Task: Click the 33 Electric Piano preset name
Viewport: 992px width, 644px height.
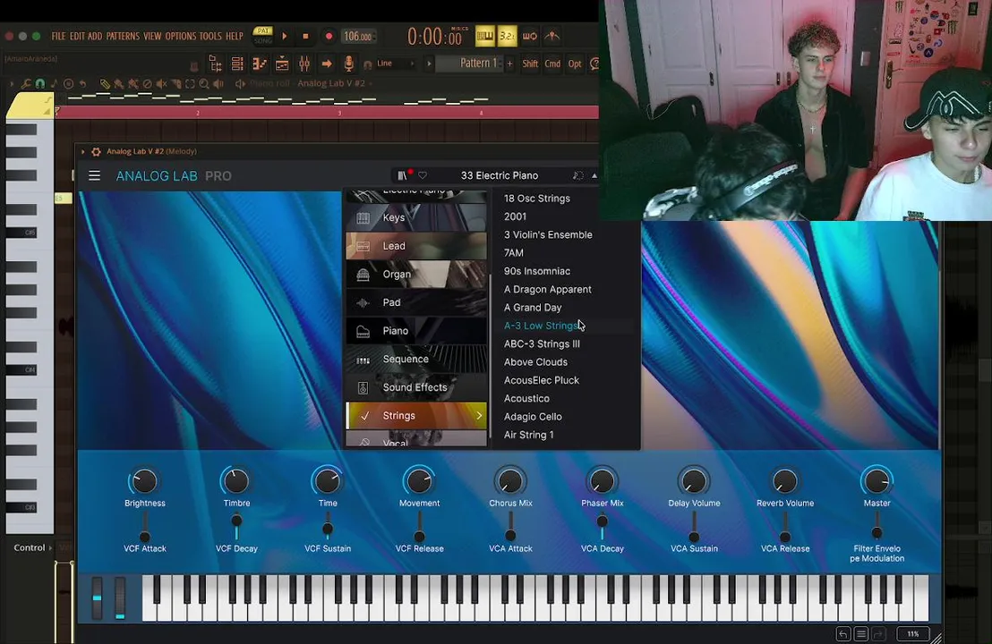Action: pyautogui.click(x=500, y=175)
